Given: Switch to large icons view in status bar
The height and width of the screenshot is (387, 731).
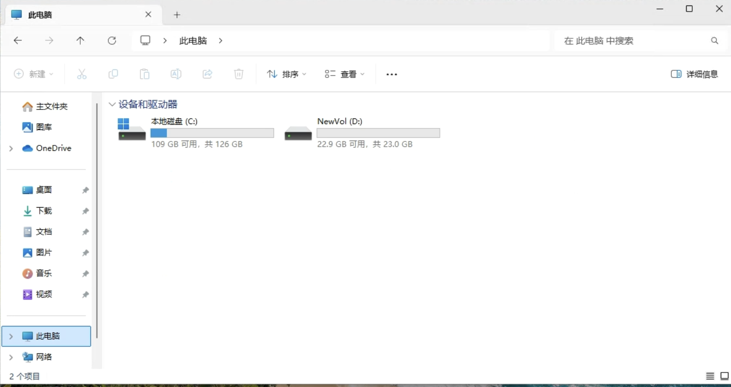Looking at the screenshot, I should coord(724,376).
